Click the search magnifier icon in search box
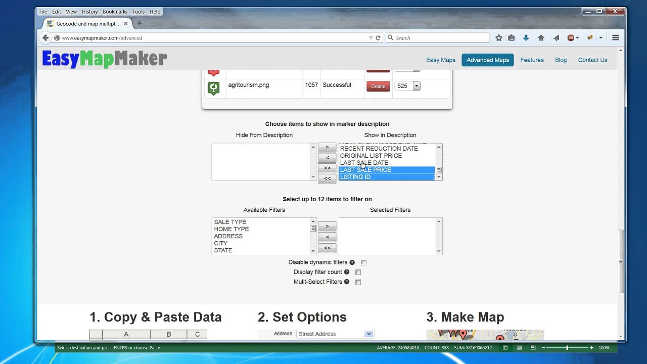Image resolution: width=647 pixels, height=364 pixels. (x=390, y=38)
